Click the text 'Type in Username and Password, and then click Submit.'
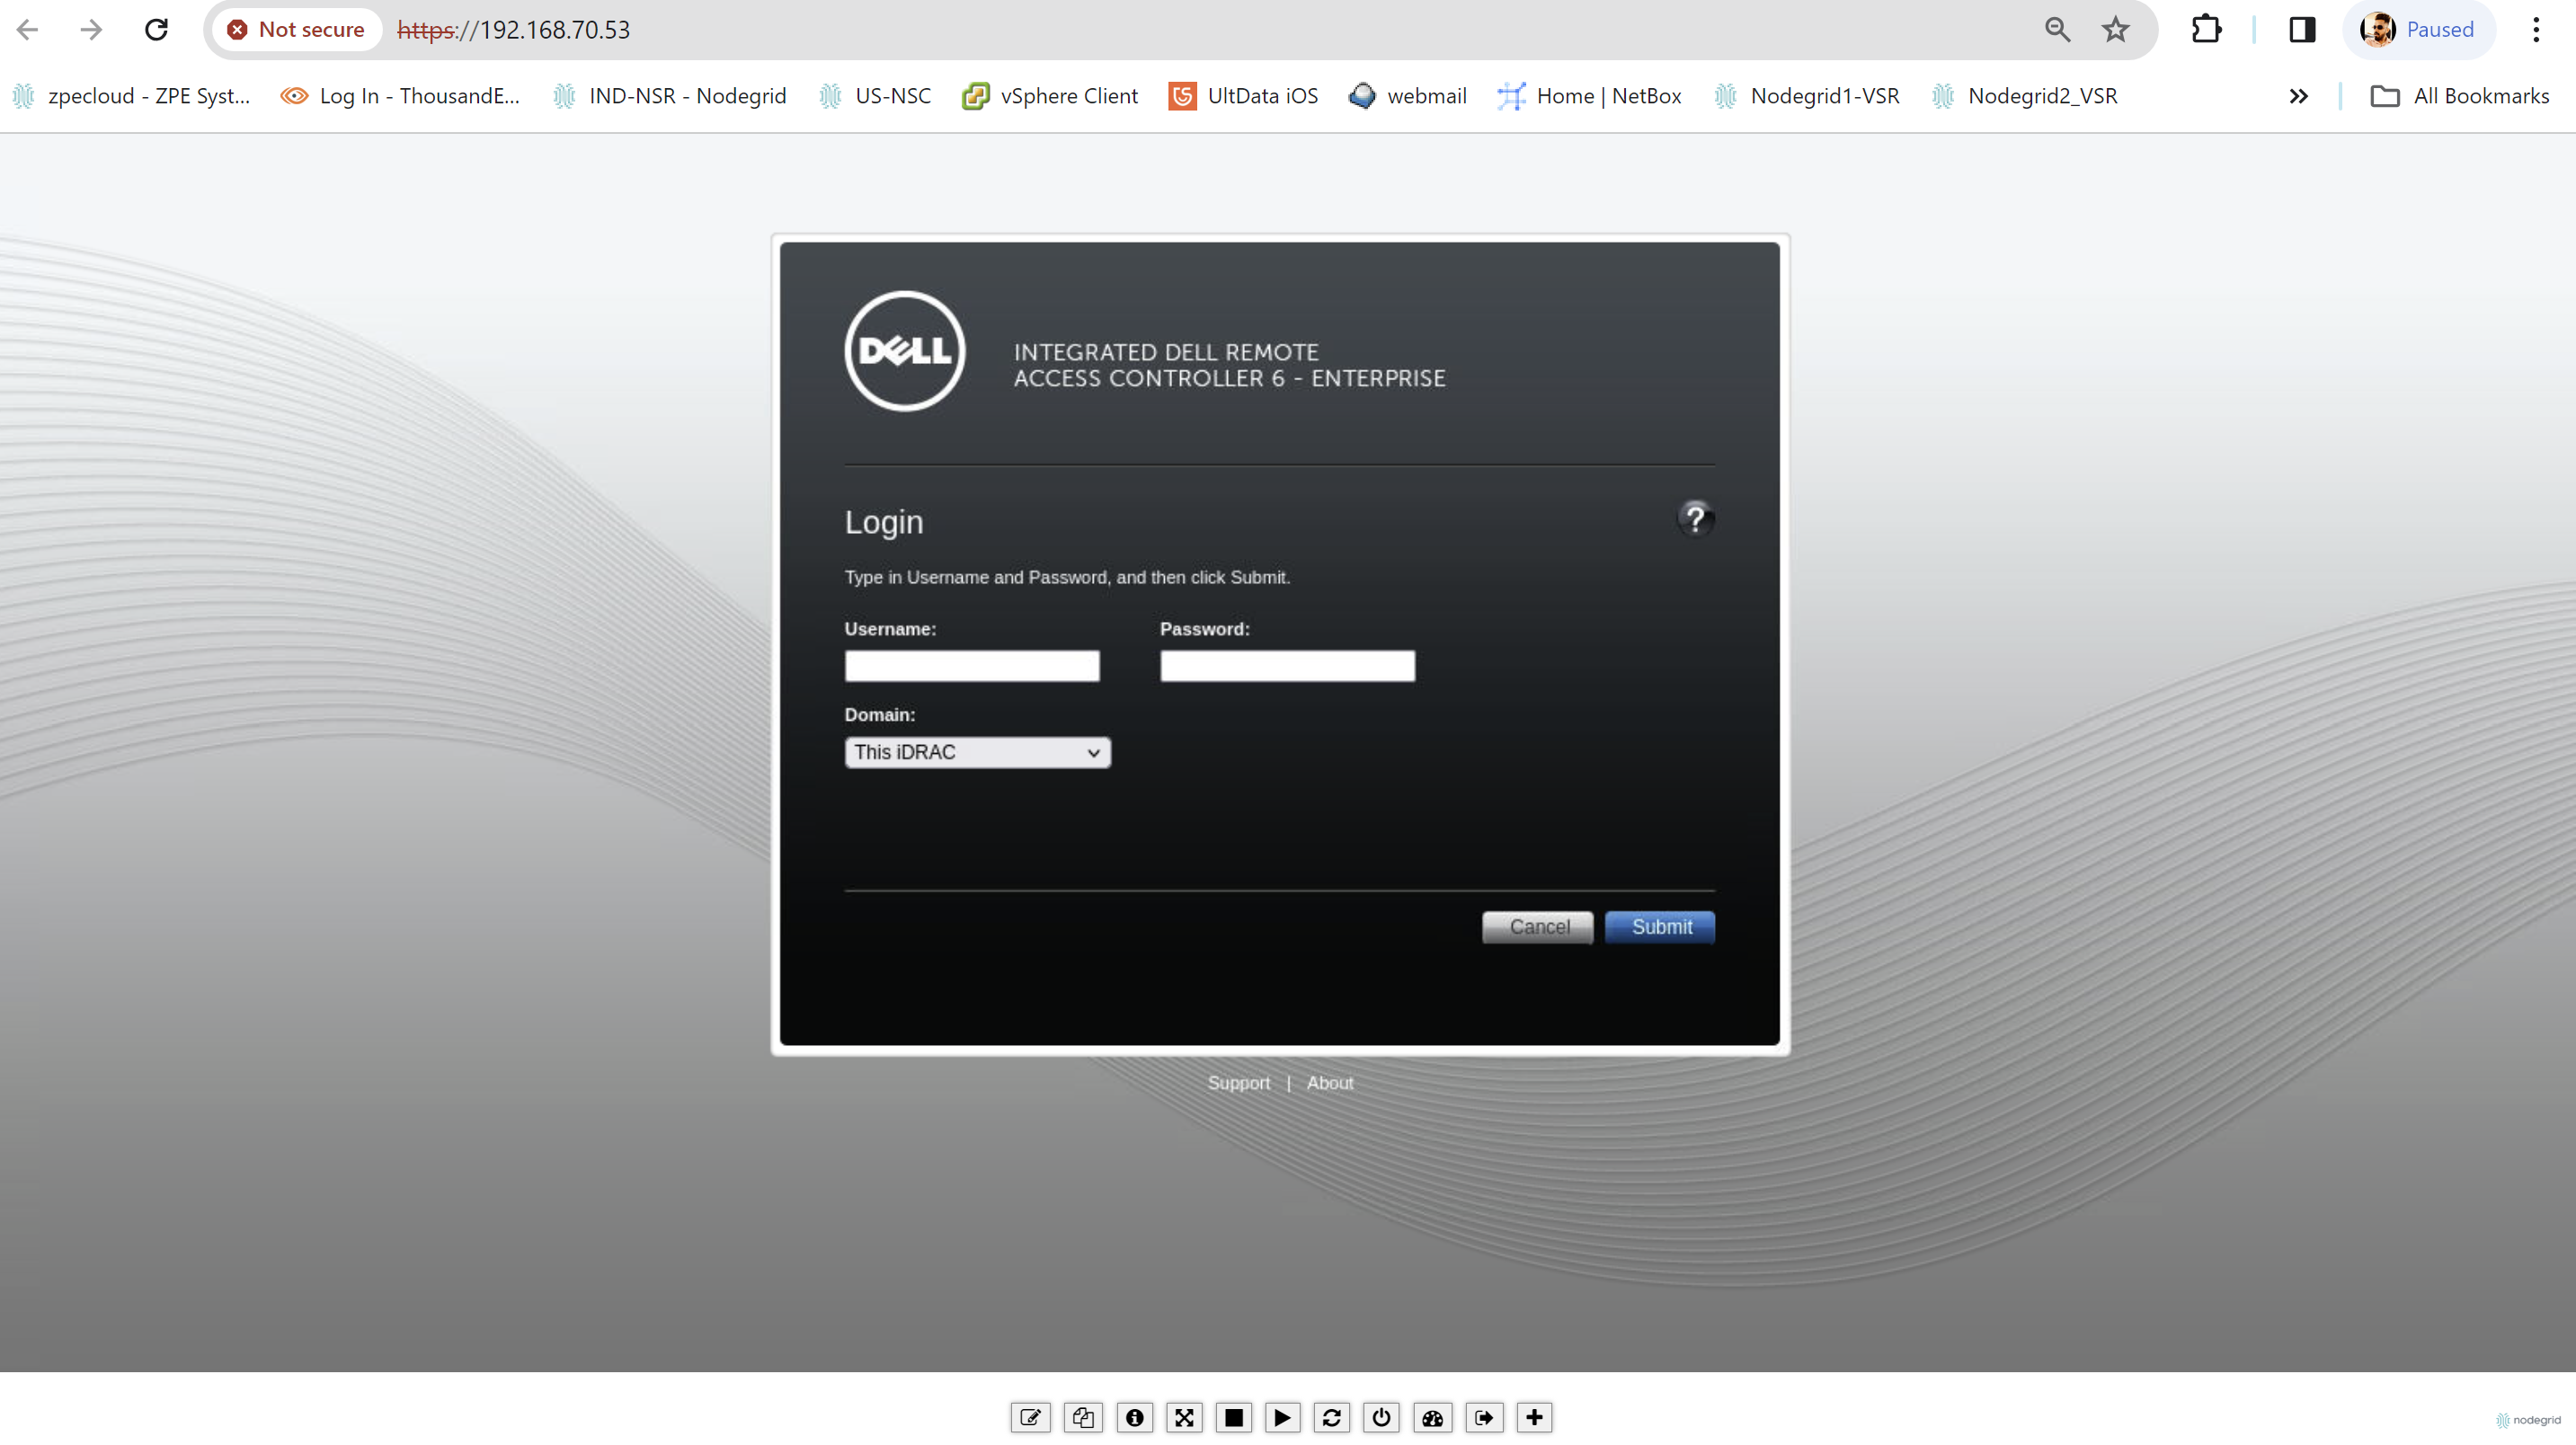Viewport: 2576px width, 1445px height. (x=1067, y=577)
